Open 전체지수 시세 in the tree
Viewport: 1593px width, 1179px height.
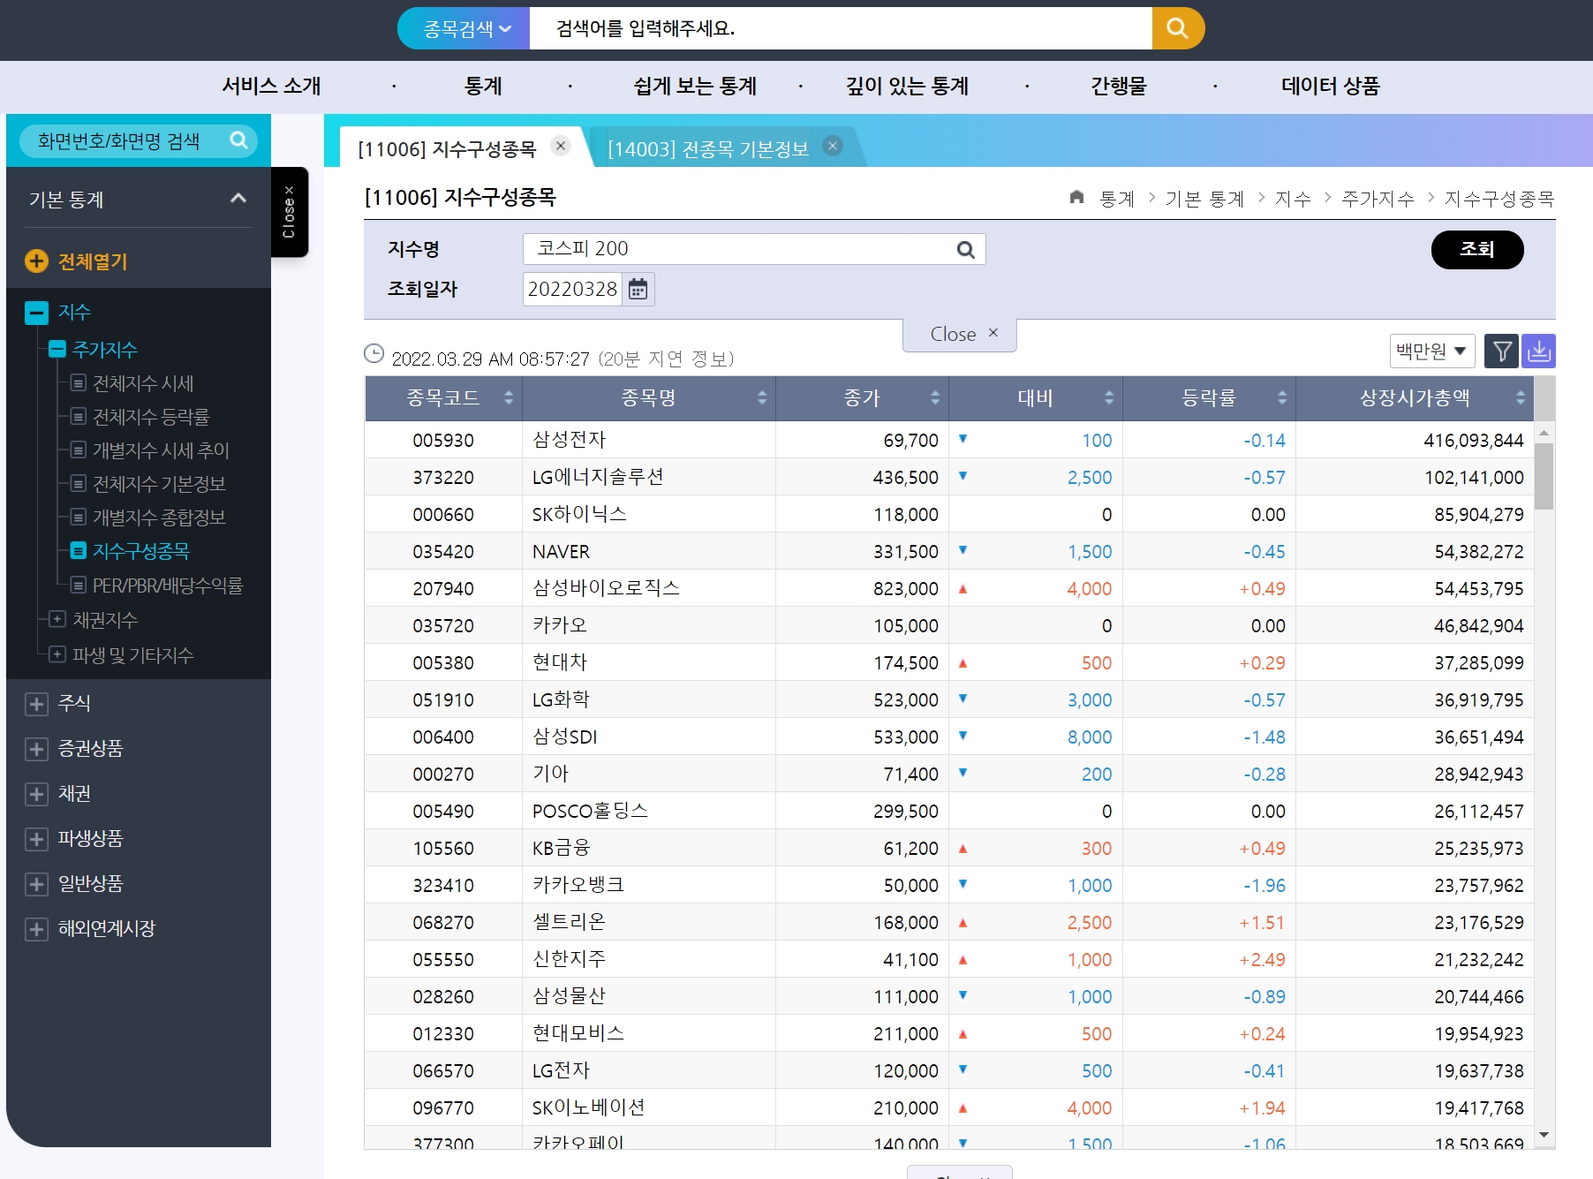(143, 383)
